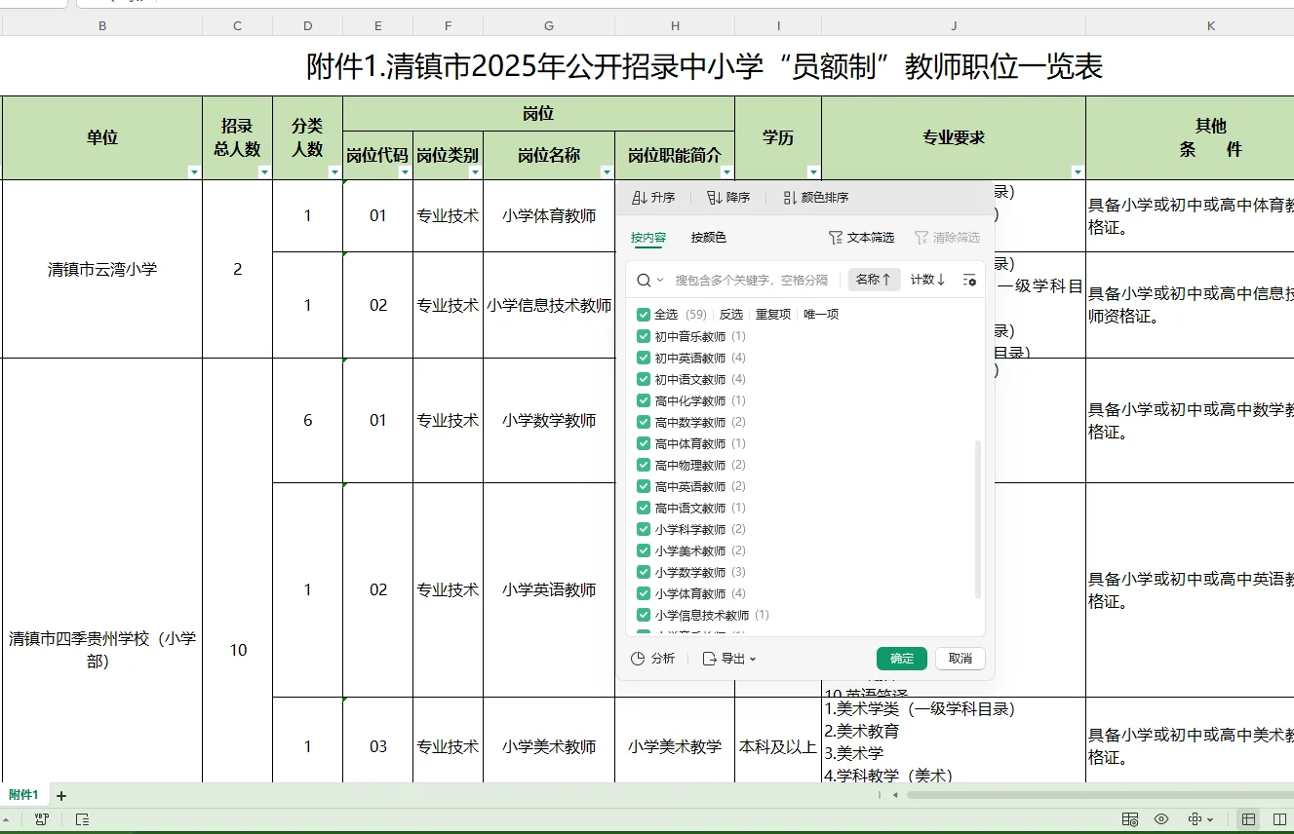Uncheck 初中英语教师 in filter list

pyautogui.click(x=644, y=358)
